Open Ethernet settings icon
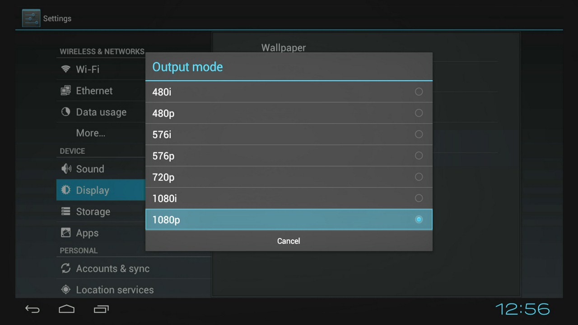The image size is (578, 325). (x=66, y=91)
